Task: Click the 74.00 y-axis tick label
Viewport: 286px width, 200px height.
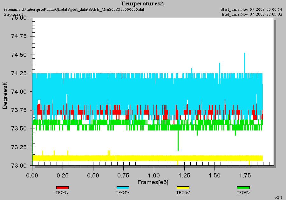Action: (19, 92)
